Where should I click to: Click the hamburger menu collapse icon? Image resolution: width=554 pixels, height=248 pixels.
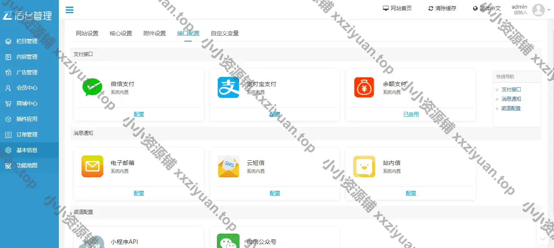[70, 10]
